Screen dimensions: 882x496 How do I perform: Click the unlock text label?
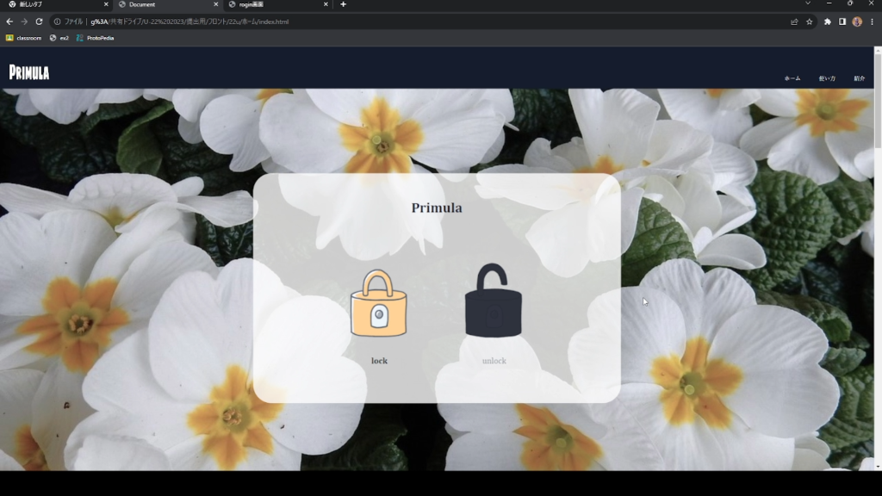tap(494, 361)
